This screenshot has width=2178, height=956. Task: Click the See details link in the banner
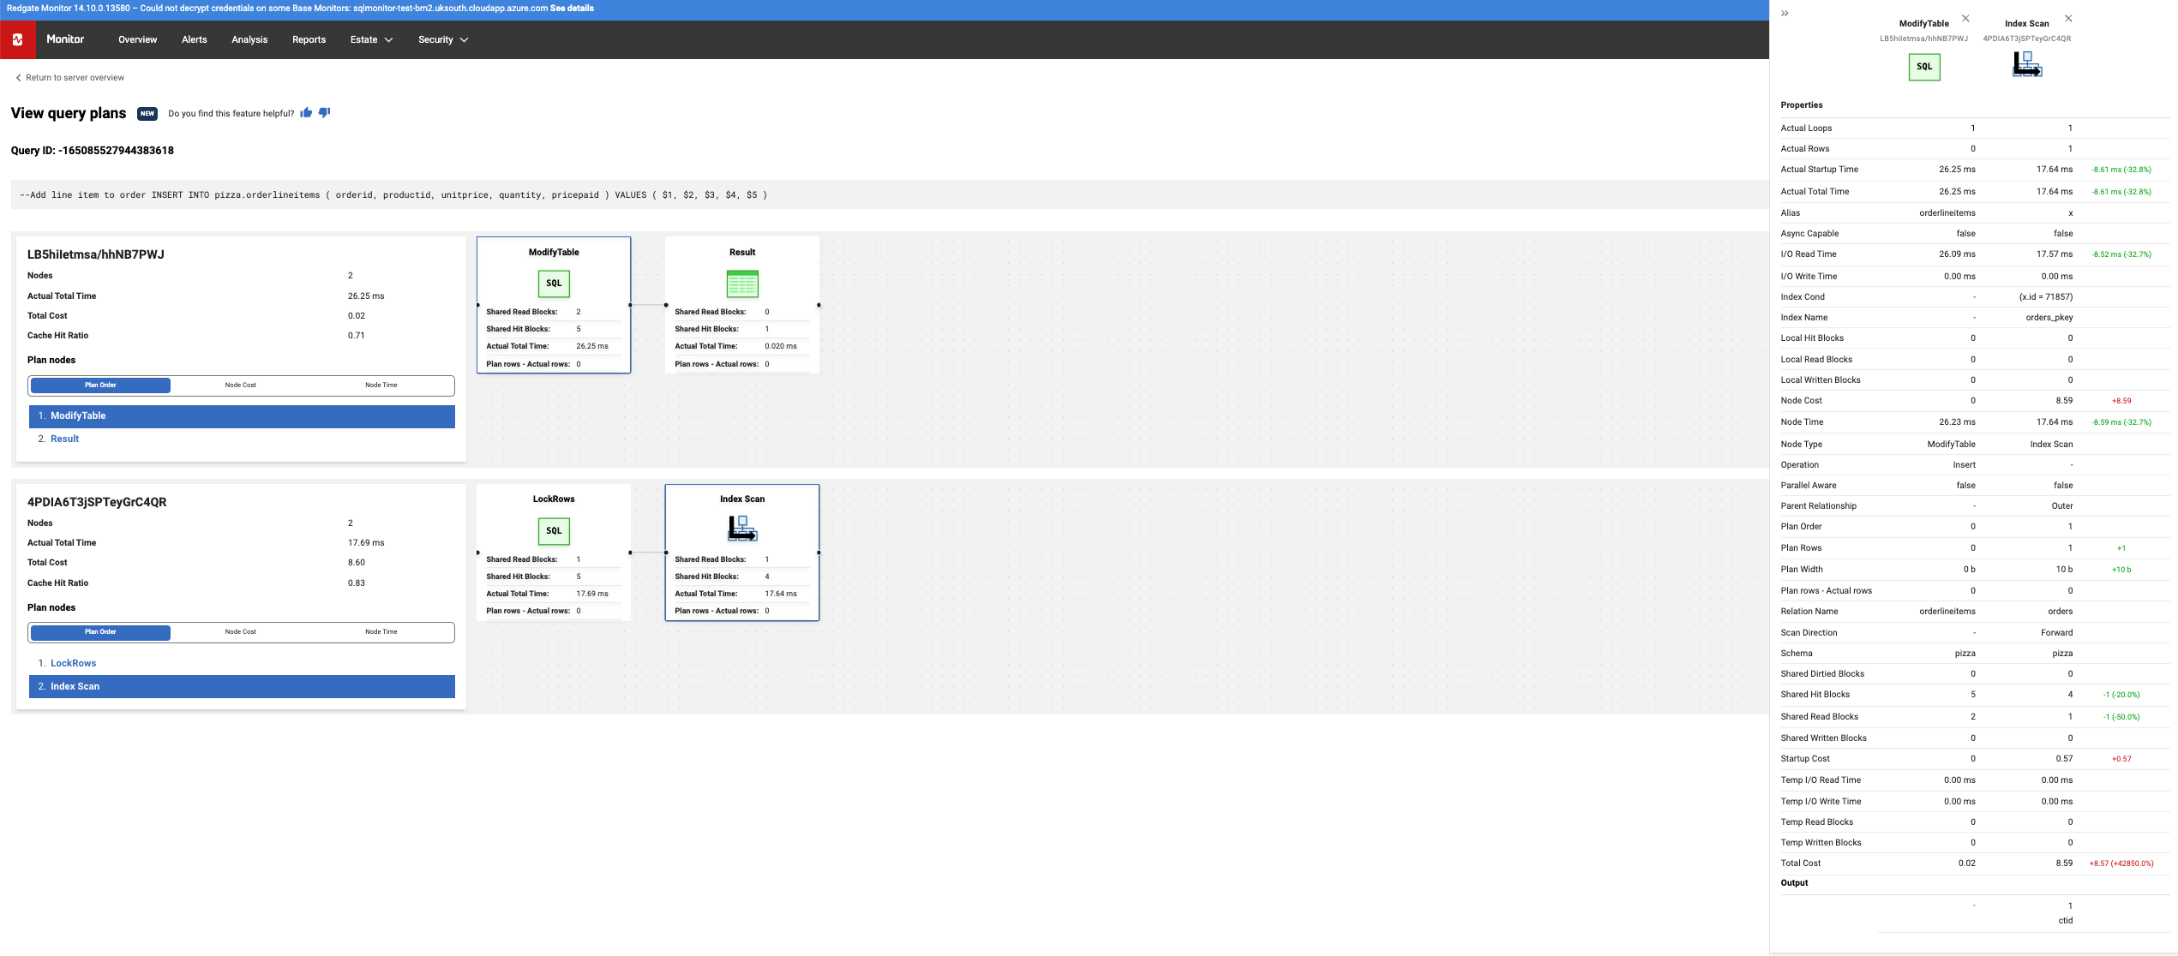pyautogui.click(x=573, y=9)
